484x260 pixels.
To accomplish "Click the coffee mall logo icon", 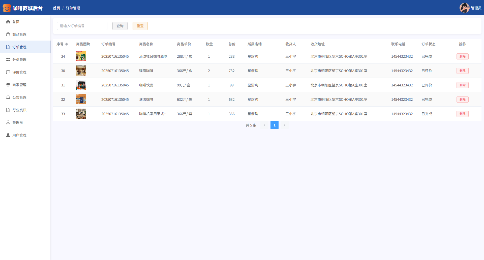I will coord(7,8).
